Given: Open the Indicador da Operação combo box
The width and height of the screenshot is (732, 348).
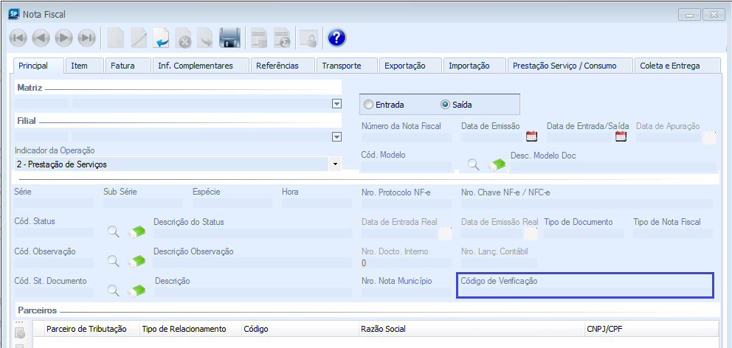Looking at the screenshot, I should pyautogui.click(x=177, y=164).
